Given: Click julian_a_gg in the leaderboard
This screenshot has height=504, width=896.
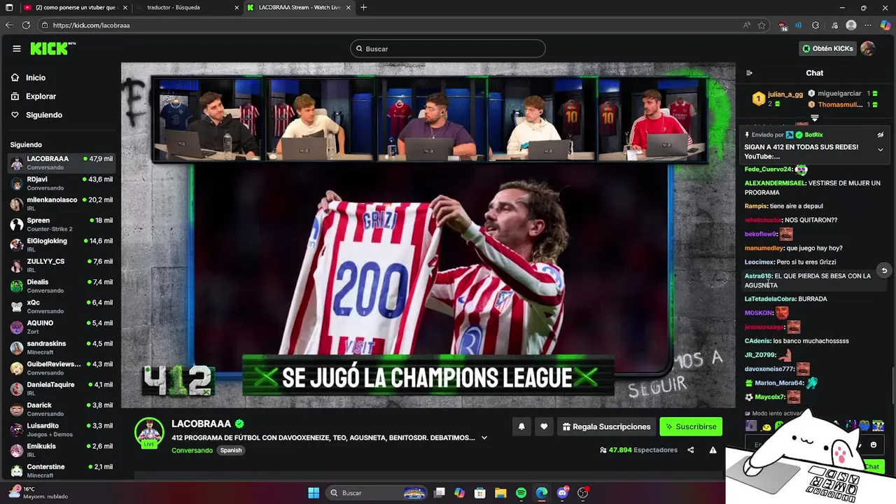Looking at the screenshot, I should pyautogui.click(x=785, y=94).
